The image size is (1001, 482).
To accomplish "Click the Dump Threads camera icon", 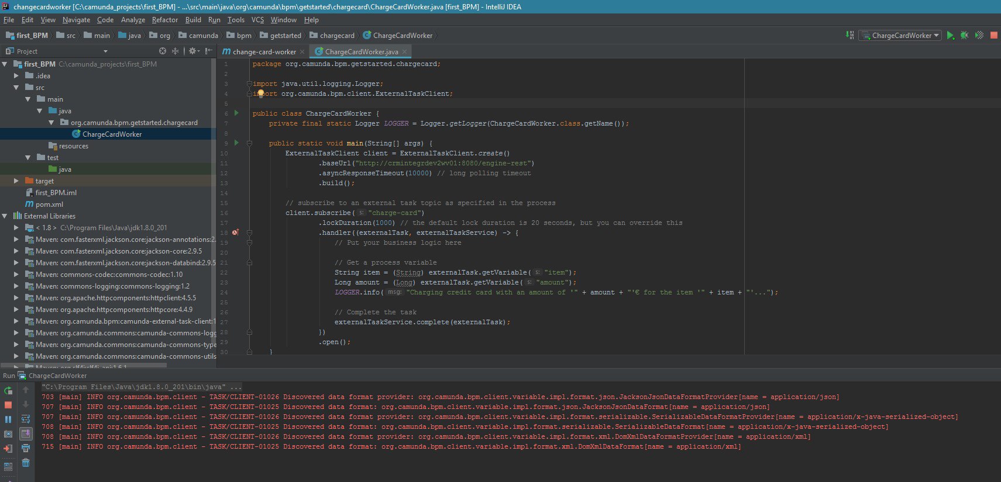I will tap(8, 434).
